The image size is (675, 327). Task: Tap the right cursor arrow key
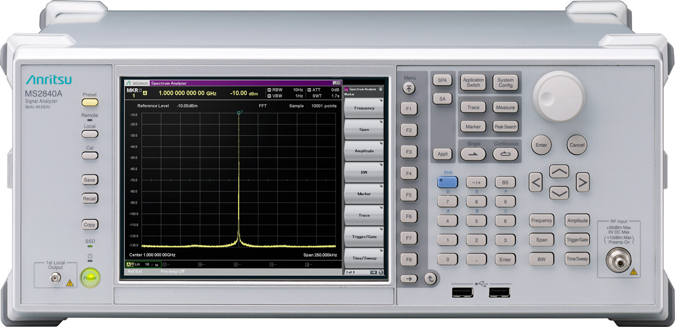pyautogui.click(x=583, y=182)
